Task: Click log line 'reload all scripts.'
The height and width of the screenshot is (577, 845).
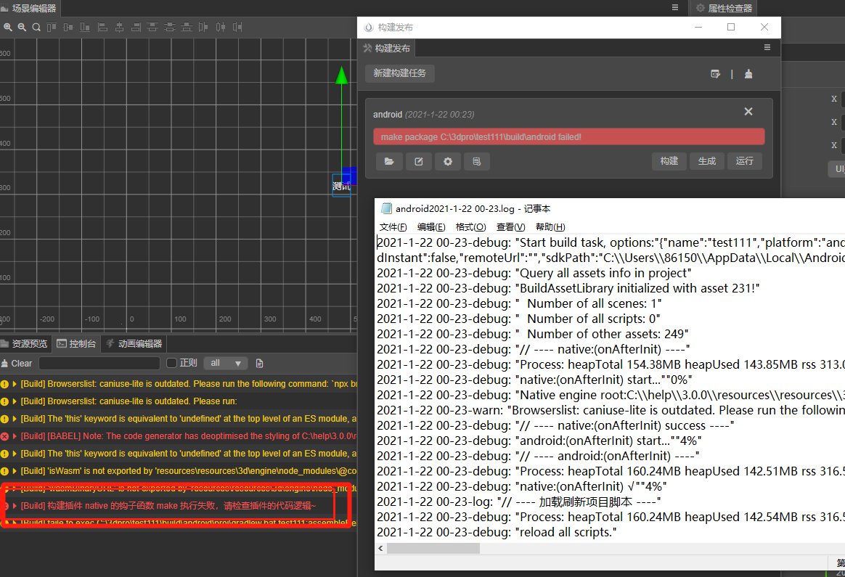Action: coord(497,532)
